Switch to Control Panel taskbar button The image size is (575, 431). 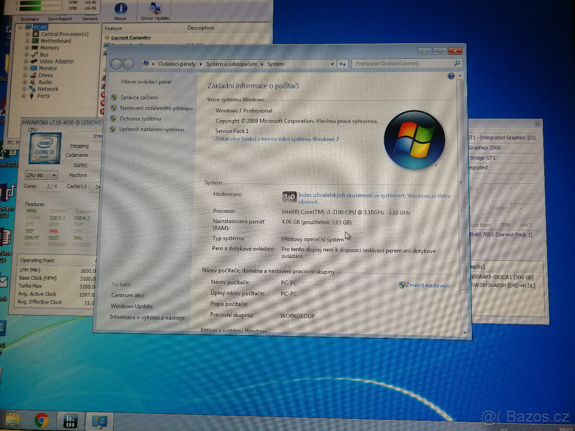pos(99,421)
